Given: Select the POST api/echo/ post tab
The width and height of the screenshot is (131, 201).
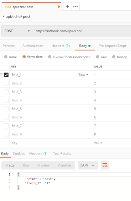Looking at the screenshot, I should 31,7.
